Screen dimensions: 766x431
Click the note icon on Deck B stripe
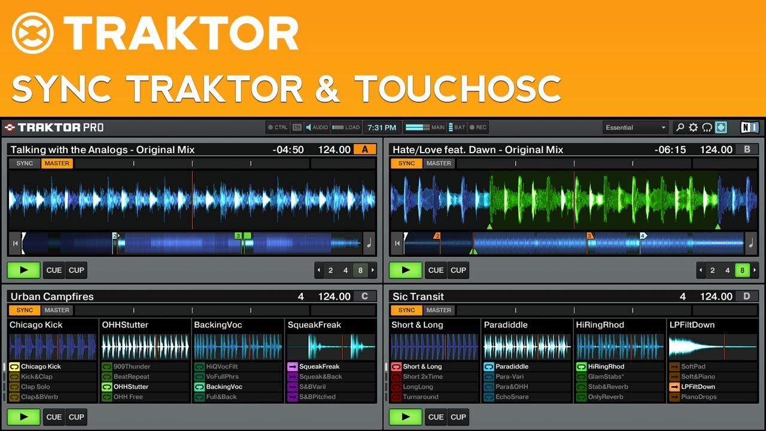pyautogui.click(x=751, y=244)
